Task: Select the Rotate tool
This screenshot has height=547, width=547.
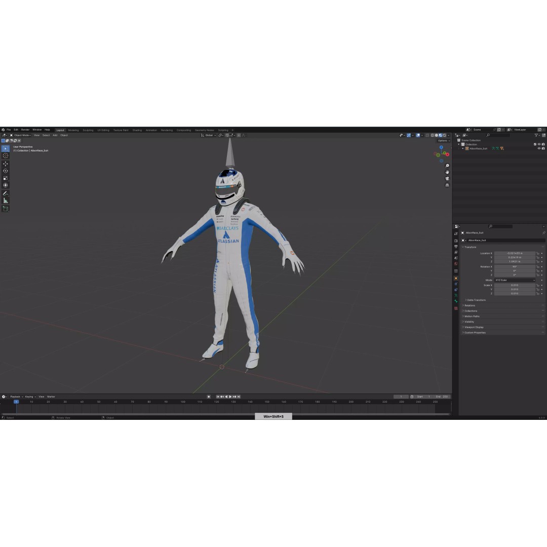Action: point(6,171)
